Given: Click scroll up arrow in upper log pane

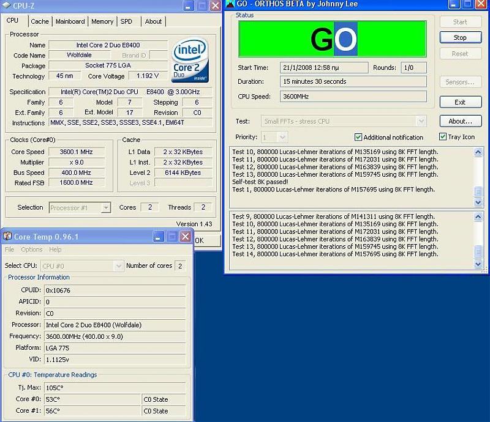Looking at the screenshot, I should [x=478, y=152].
